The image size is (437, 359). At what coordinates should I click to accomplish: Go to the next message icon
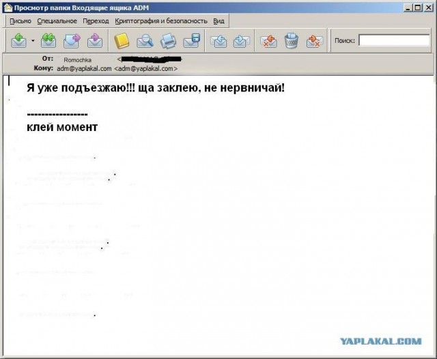pyautogui.click(x=241, y=41)
